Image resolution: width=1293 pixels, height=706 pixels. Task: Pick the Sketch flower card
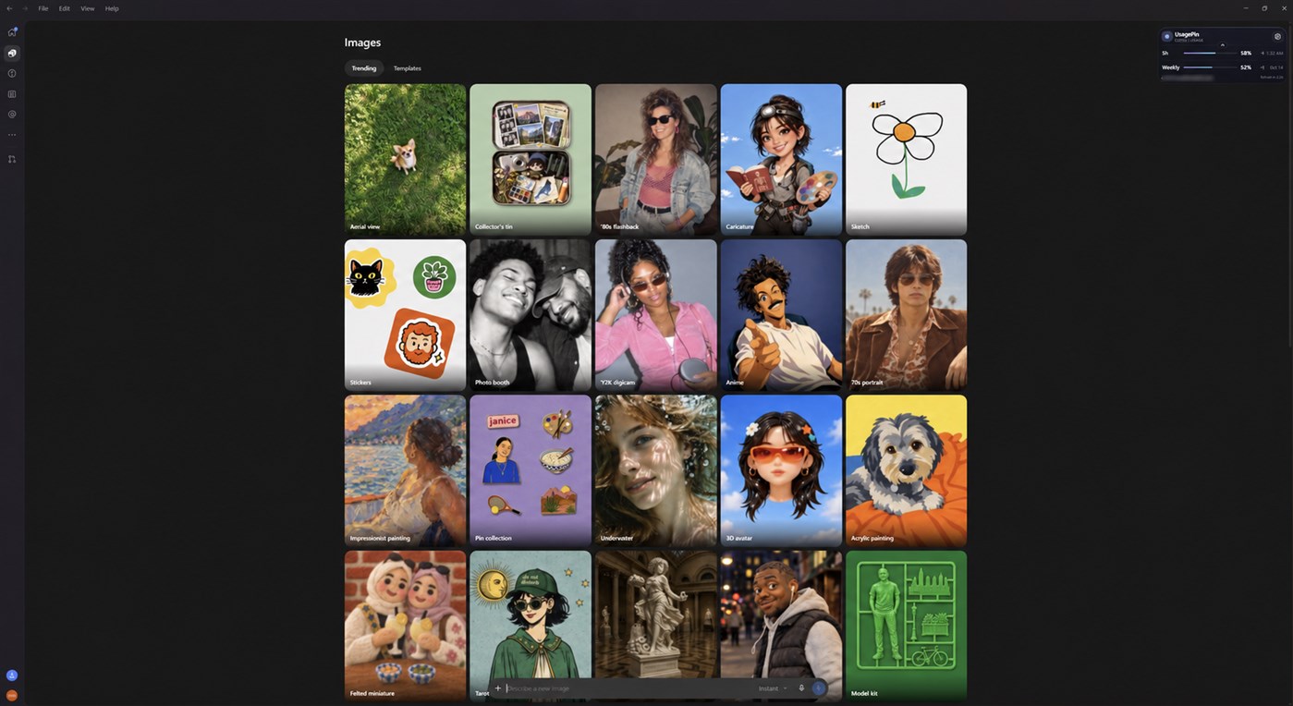[x=906, y=159]
